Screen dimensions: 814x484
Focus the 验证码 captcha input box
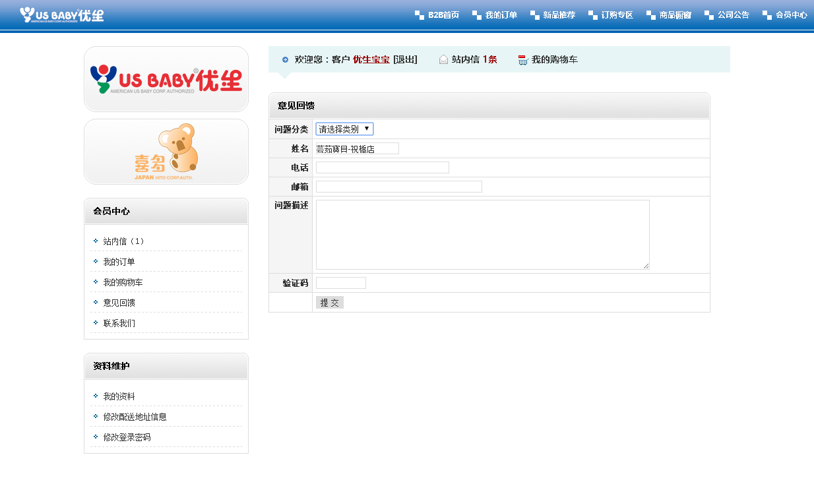340,283
